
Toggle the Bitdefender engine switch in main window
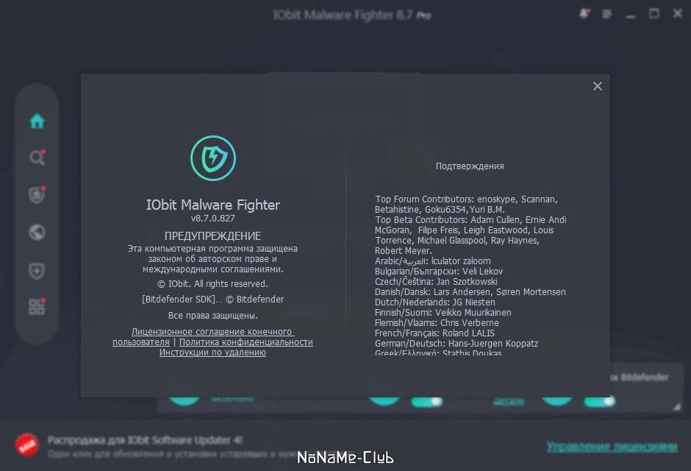point(599,401)
